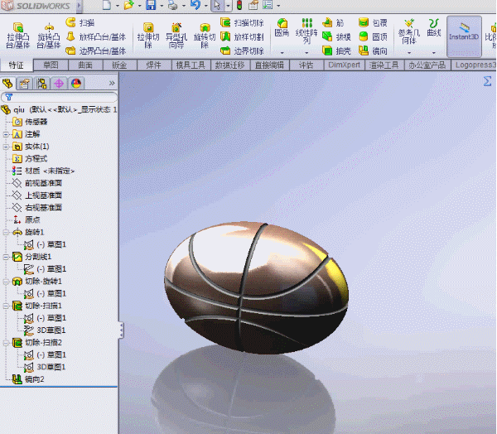This screenshot has width=497, height=434.
Task: Open the Linear Pattern dropdown arrow
Action: pyautogui.click(x=306, y=53)
